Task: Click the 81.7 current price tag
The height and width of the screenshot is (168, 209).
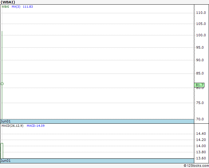Action: tap(199, 85)
